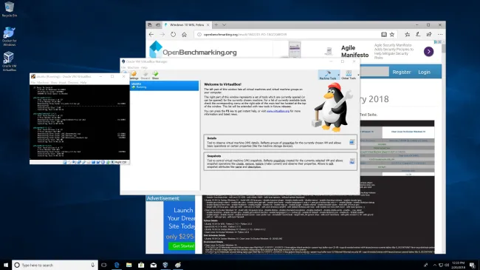Select Global Tools in VirtualBox Manager
Viewport: 480px width, 270px height.
click(x=349, y=75)
